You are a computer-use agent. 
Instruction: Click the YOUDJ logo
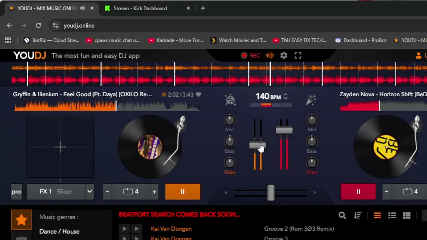pos(29,56)
